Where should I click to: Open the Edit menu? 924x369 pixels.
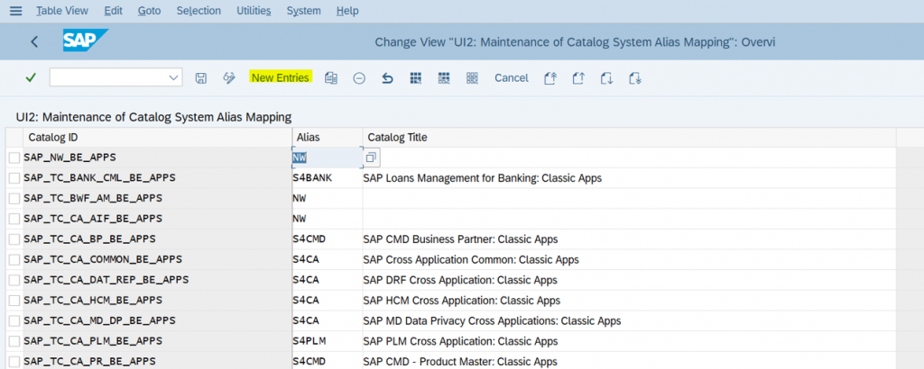[x=113, y=11]
